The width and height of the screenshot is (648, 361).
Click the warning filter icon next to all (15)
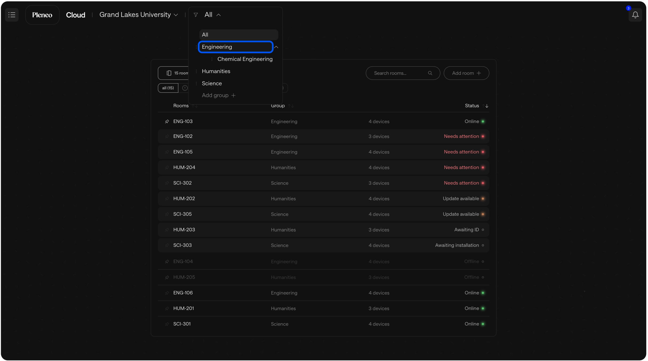(x=185, y=88)
